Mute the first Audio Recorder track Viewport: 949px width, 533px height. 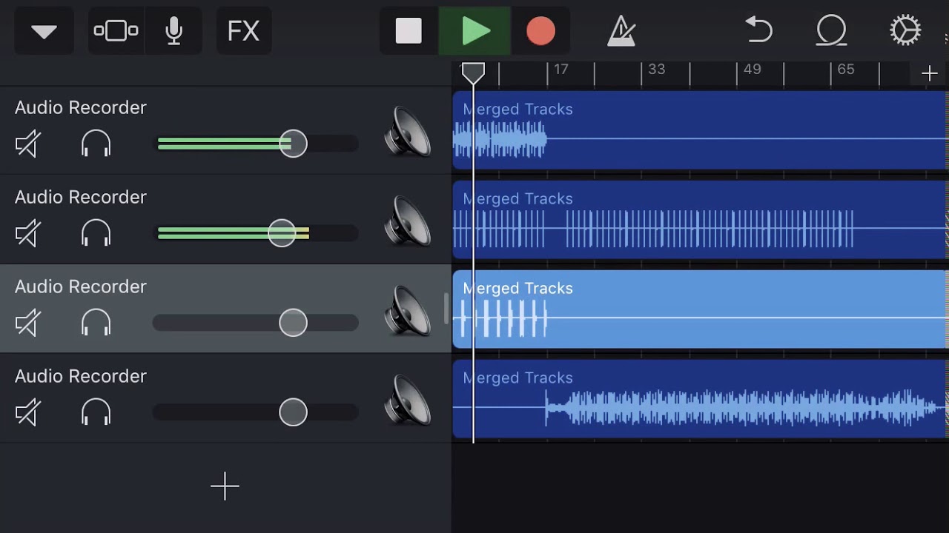(x=27, y=144)
